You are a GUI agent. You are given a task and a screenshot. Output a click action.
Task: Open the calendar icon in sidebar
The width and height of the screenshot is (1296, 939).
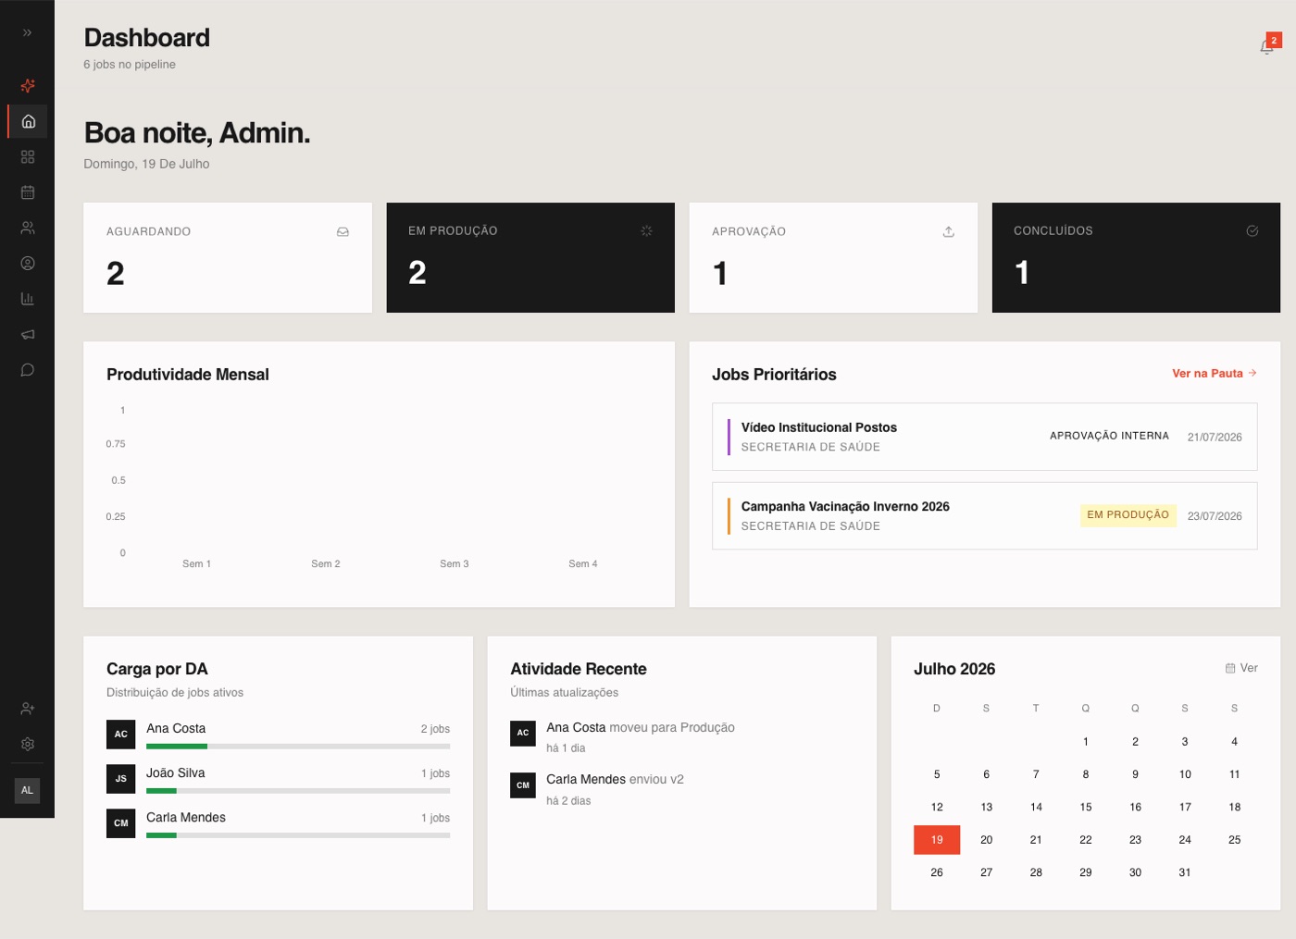click(x=28, y=192)
